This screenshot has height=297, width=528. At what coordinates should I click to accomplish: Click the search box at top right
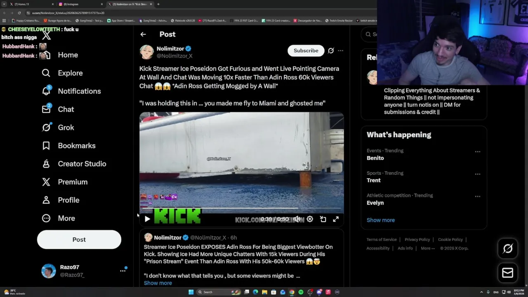pyautogui.click(x=369, y=34)
